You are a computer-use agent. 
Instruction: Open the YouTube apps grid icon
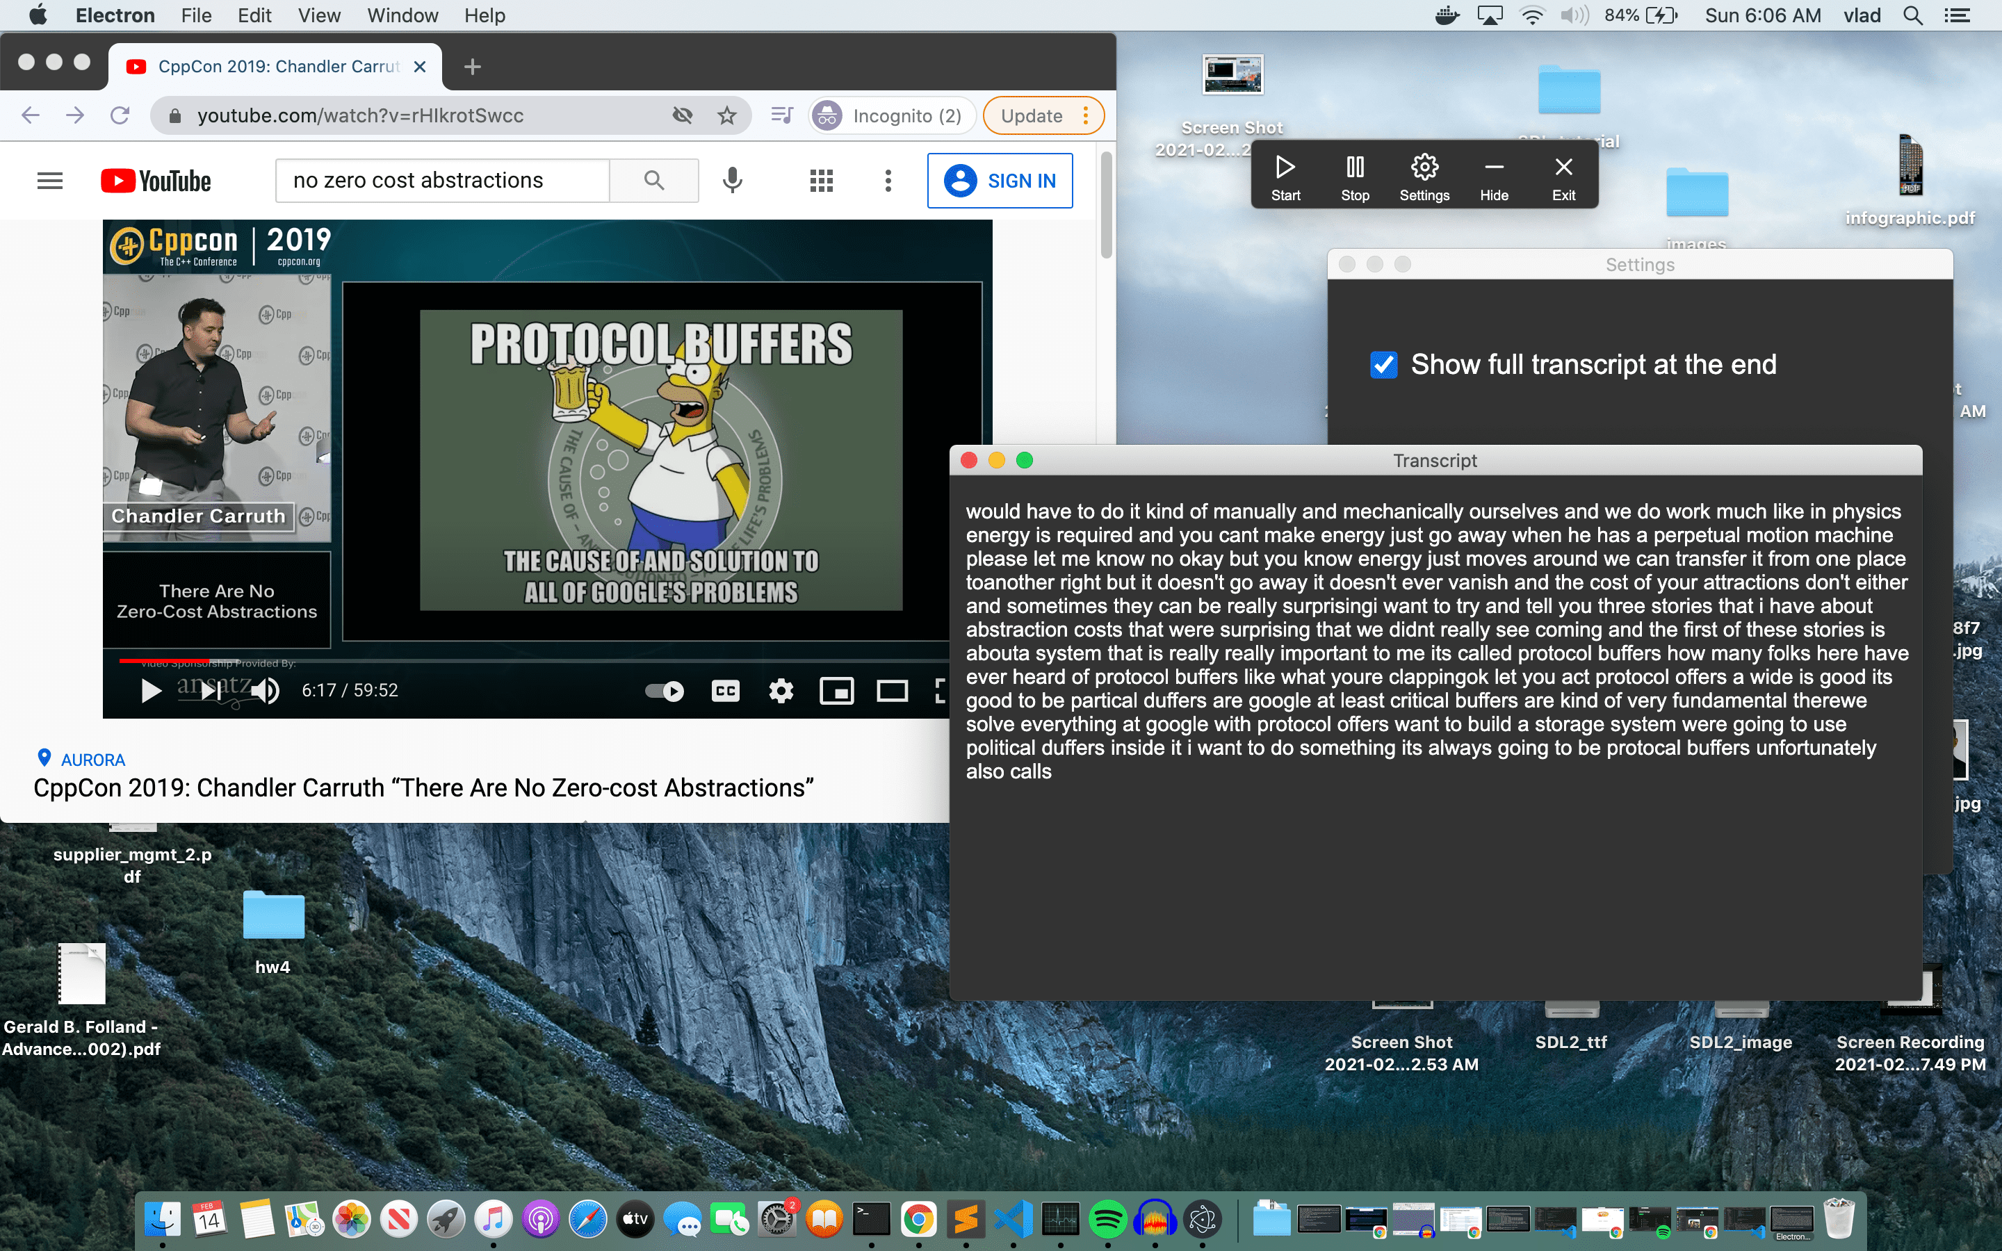821,181
